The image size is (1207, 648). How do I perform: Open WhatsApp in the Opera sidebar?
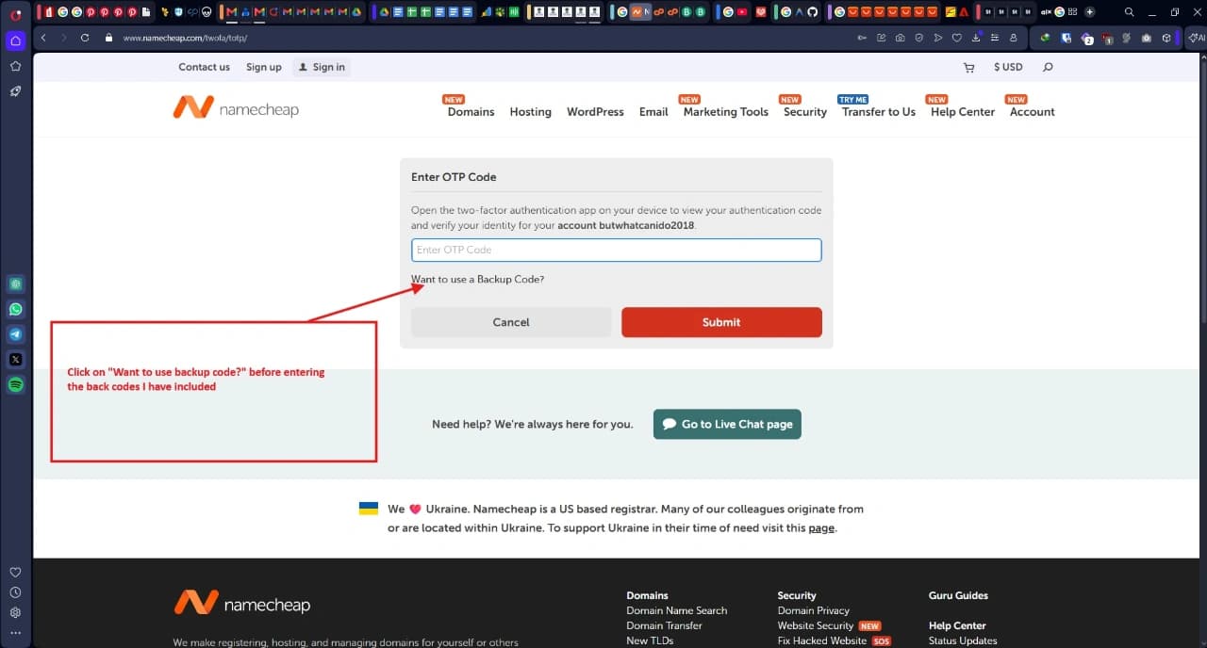point(16,309)
